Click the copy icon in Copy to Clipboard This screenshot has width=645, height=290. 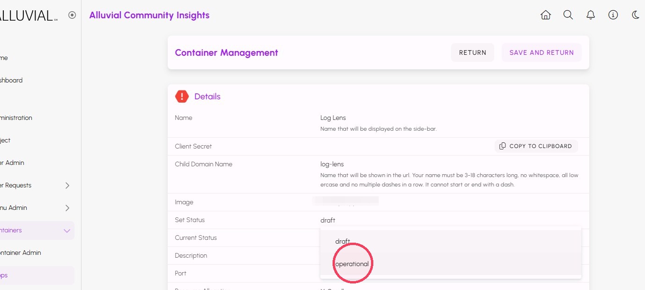tap(503, 146)
